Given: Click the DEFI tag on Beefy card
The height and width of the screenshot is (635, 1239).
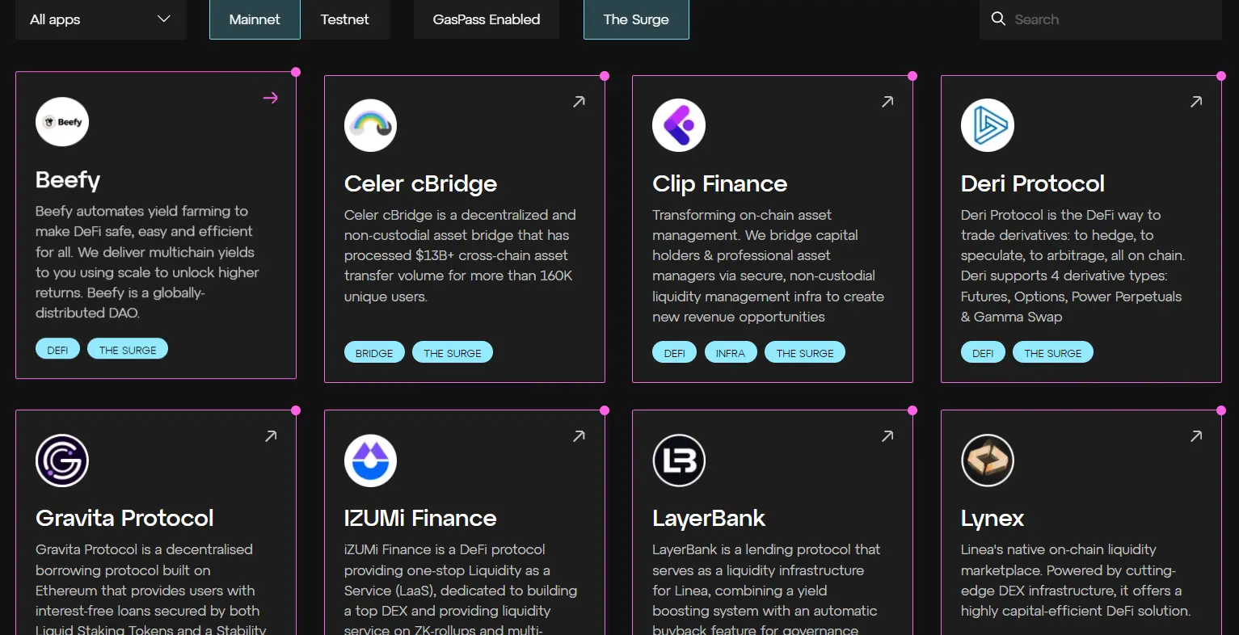Looking at the screenshot, I should tap(57, 350).
